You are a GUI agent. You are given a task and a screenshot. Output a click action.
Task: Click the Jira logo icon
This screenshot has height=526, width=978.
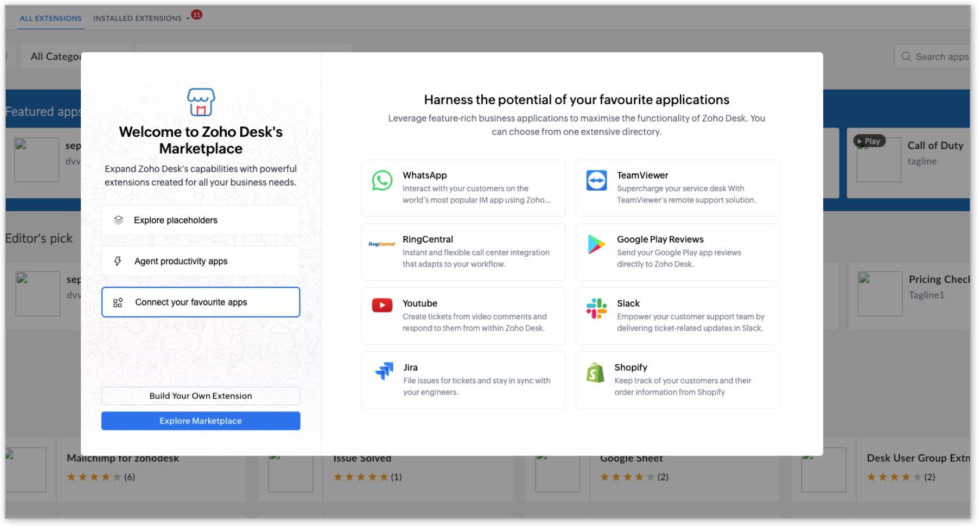coord(384,371)
